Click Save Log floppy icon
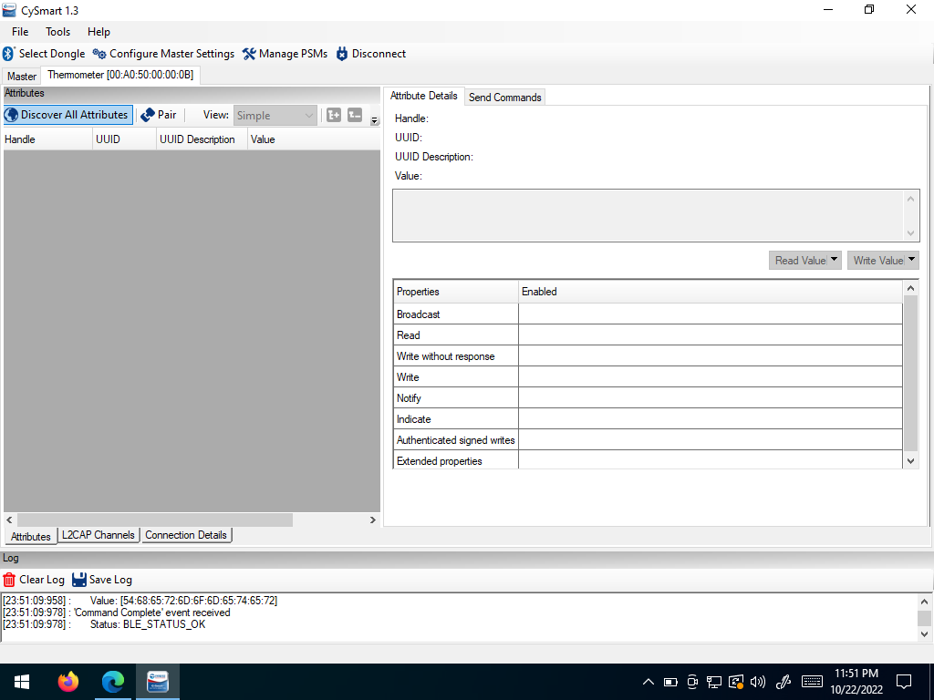 point(79,580)
